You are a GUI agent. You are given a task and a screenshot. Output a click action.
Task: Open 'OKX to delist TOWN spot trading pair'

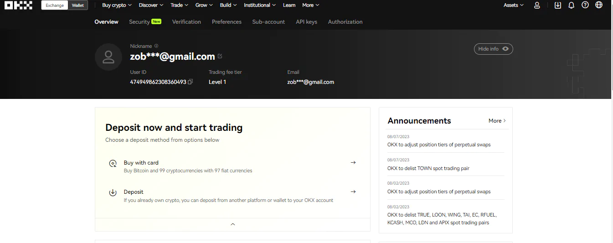click(x=428, y=168)
